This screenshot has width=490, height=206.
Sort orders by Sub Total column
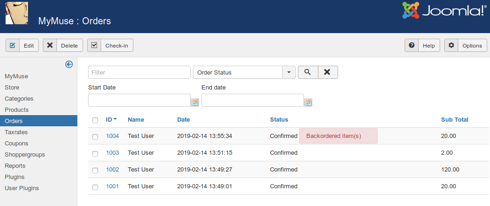[x=455, y=119]
